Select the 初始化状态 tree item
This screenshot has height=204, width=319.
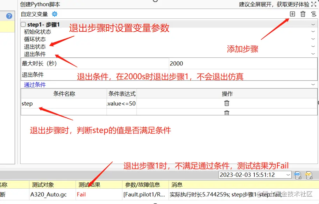(37, 32)
